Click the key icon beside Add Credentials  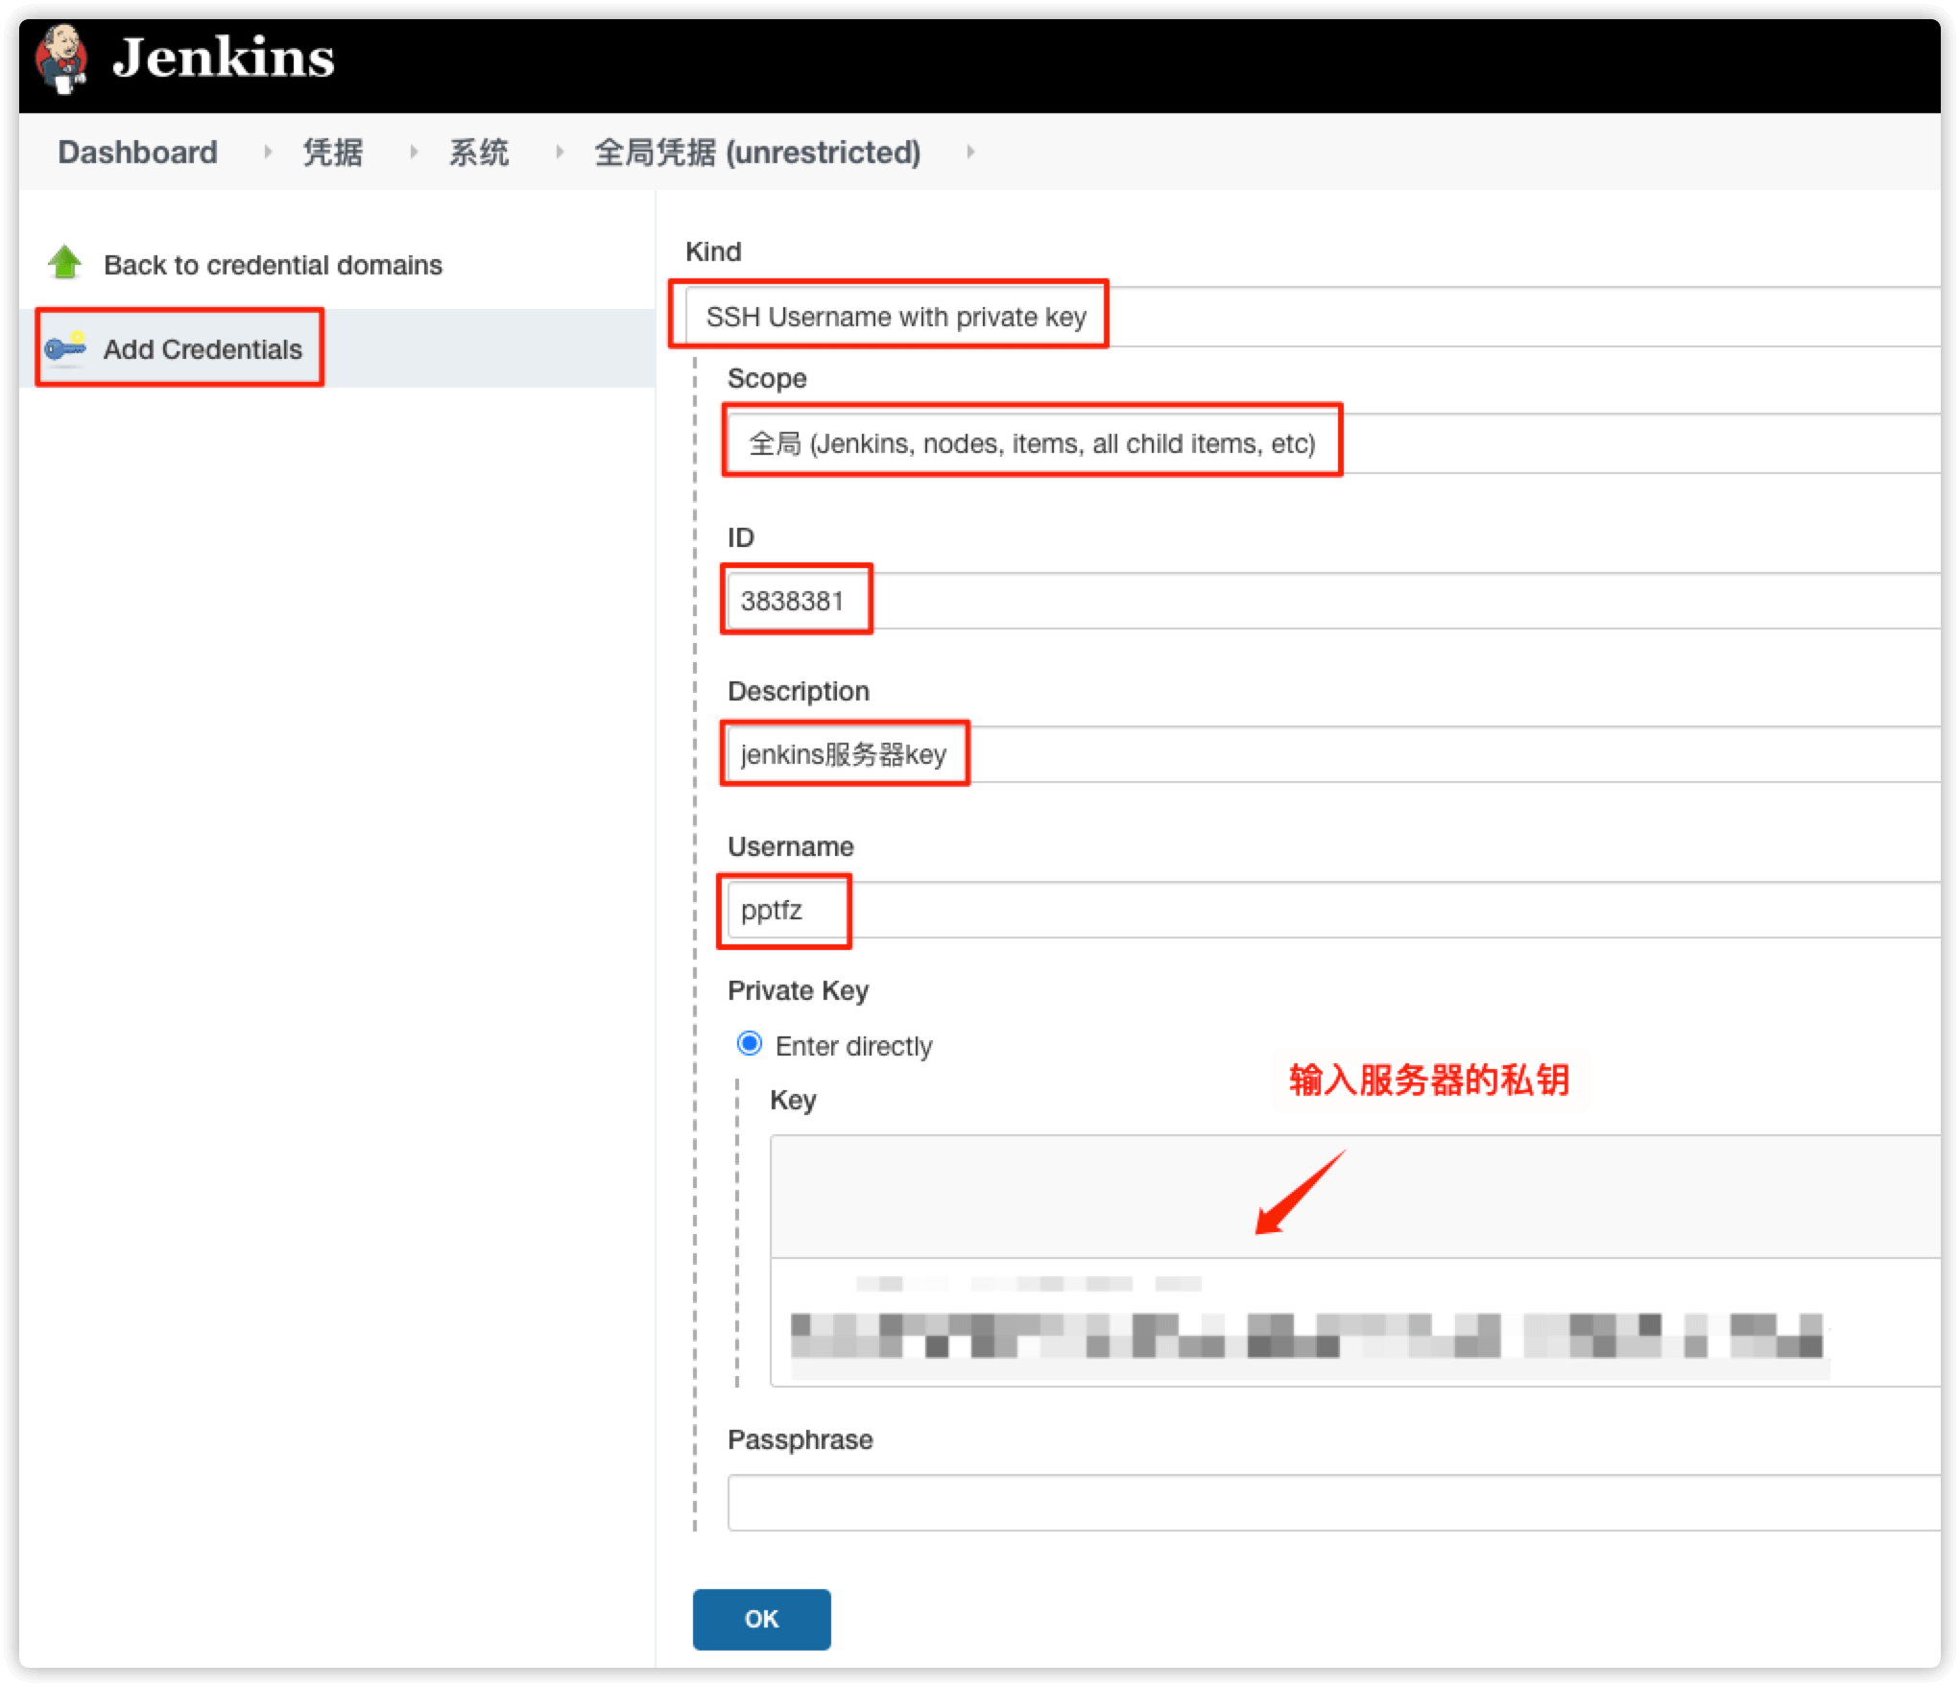(65, 347)
